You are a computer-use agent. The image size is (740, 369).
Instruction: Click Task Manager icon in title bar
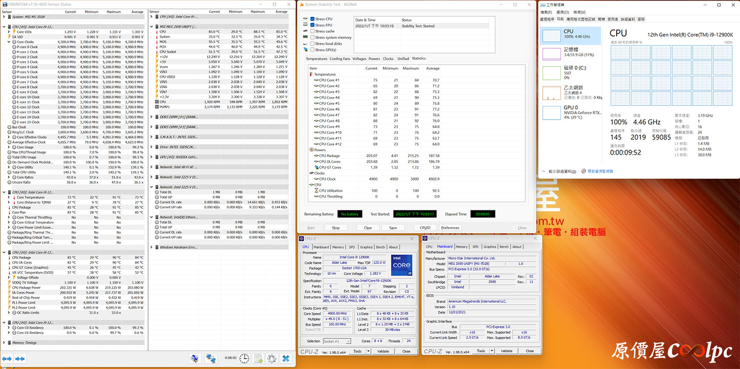click(542, 4)
